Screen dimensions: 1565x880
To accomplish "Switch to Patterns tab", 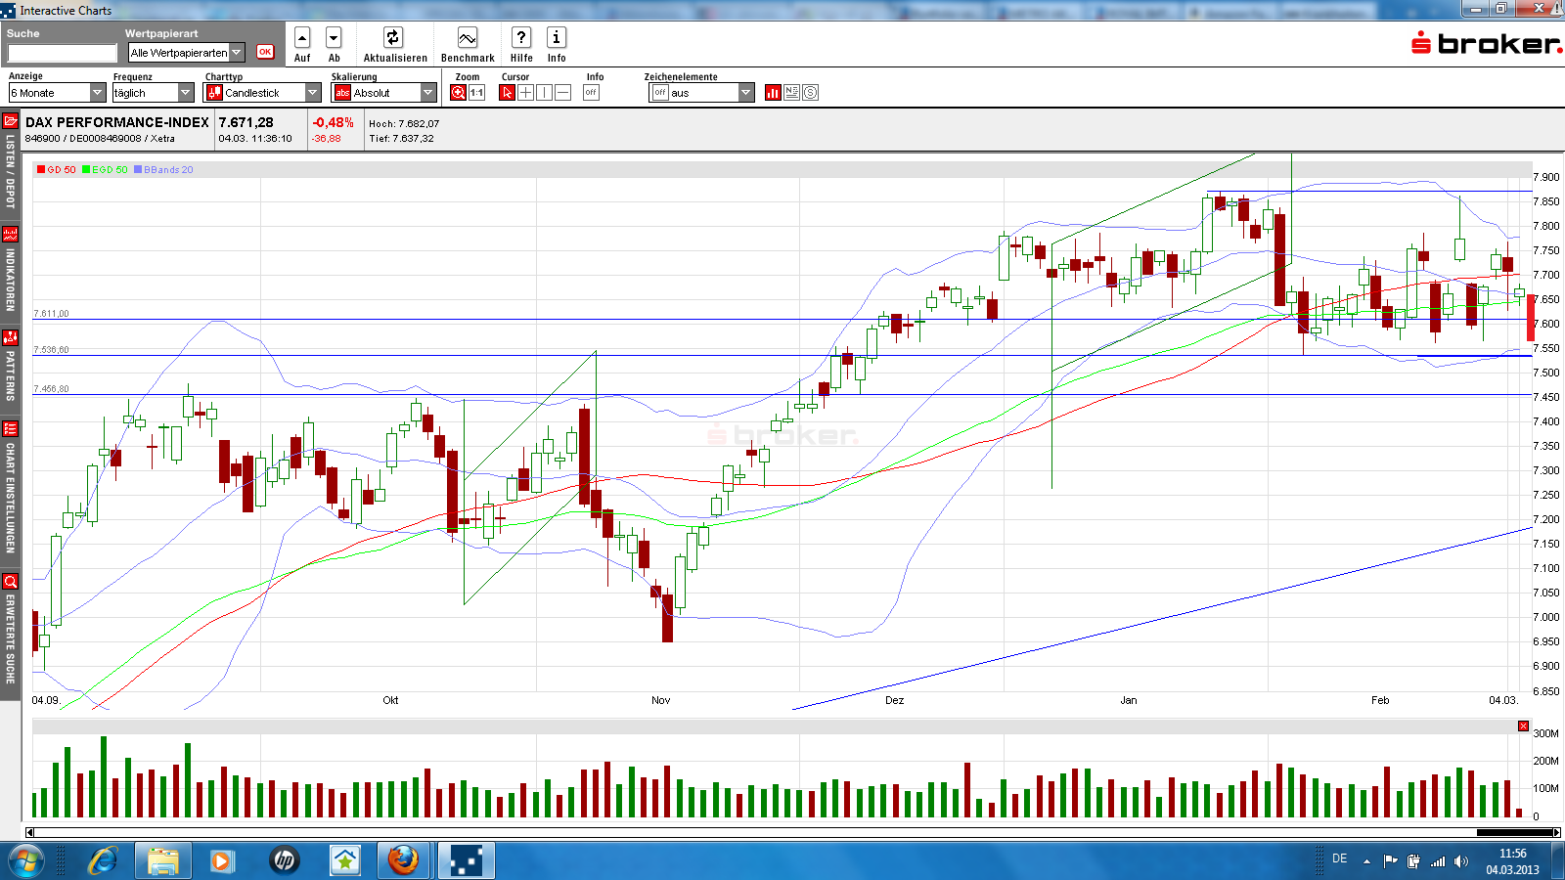I will [x=10, y=375].
